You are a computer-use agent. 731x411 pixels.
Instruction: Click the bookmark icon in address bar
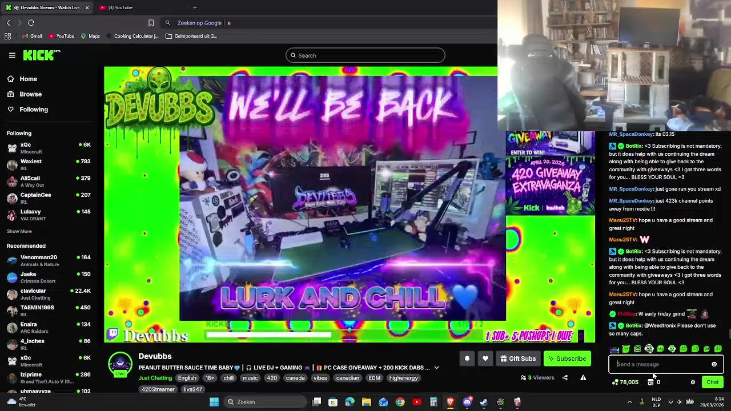pyautogui.click(x=151, y=23)
